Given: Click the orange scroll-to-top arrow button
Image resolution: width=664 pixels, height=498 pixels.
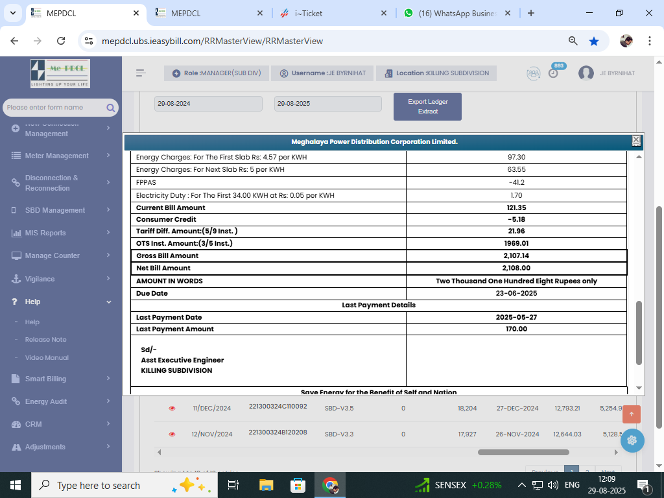Looking at the screenshot, I should 631,414.
